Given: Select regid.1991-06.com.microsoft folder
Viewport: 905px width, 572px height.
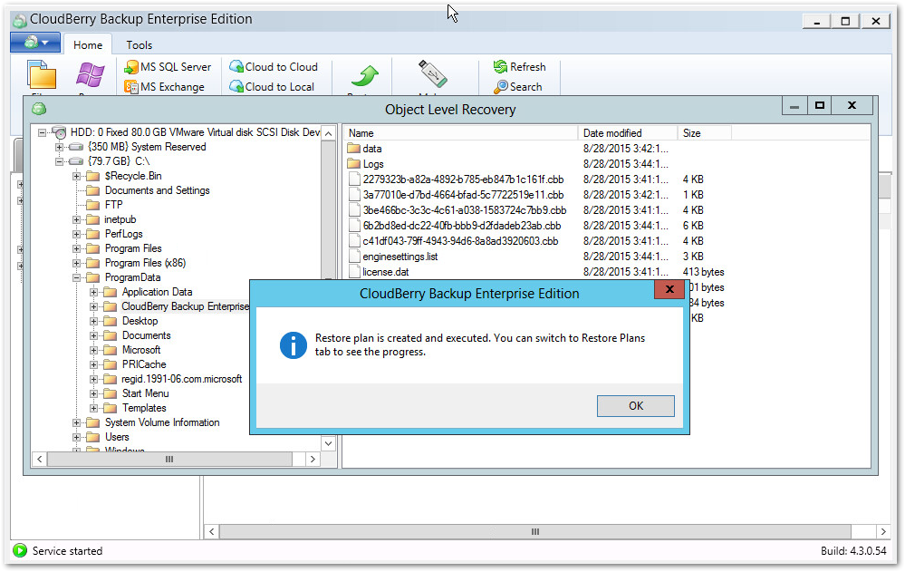Looking at the screenshot, I should (182, 378).
